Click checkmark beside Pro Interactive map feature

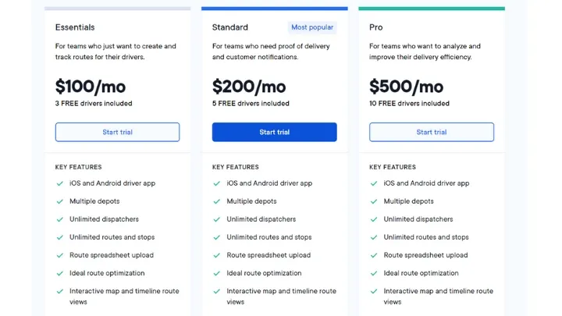click(374, 291)
